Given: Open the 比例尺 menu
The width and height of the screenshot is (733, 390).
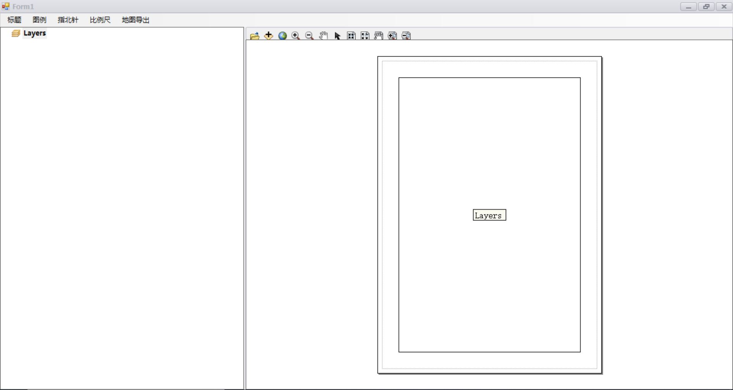Looking at the screenshot, I should coord(100,20).
